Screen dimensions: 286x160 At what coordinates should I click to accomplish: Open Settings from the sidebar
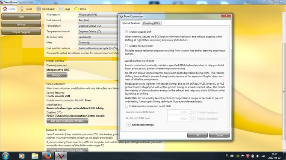pos(21,24)
